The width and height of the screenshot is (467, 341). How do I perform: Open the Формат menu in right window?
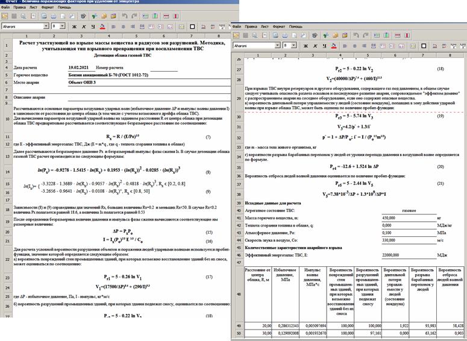point(280,27)
